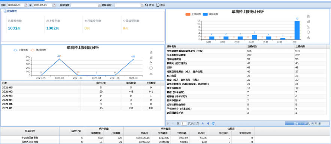Image resolution: width=331 pixels, height=144 pixels.
Task: Sort disease table by 病种名称 header
Action: [206, 47]
